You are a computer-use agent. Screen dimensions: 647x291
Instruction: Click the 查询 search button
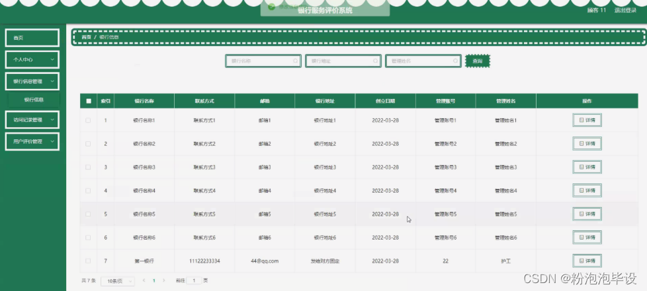coord(478,61)
